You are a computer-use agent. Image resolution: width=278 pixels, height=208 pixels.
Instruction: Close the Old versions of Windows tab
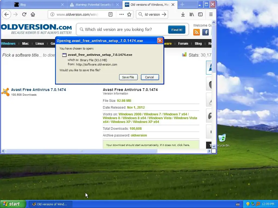pos(173,5)
